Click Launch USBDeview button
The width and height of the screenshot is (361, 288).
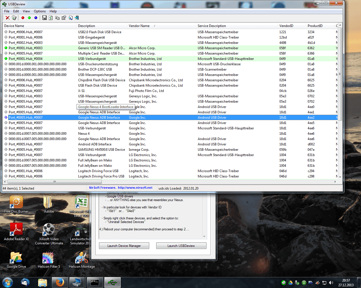click(181, 246)
